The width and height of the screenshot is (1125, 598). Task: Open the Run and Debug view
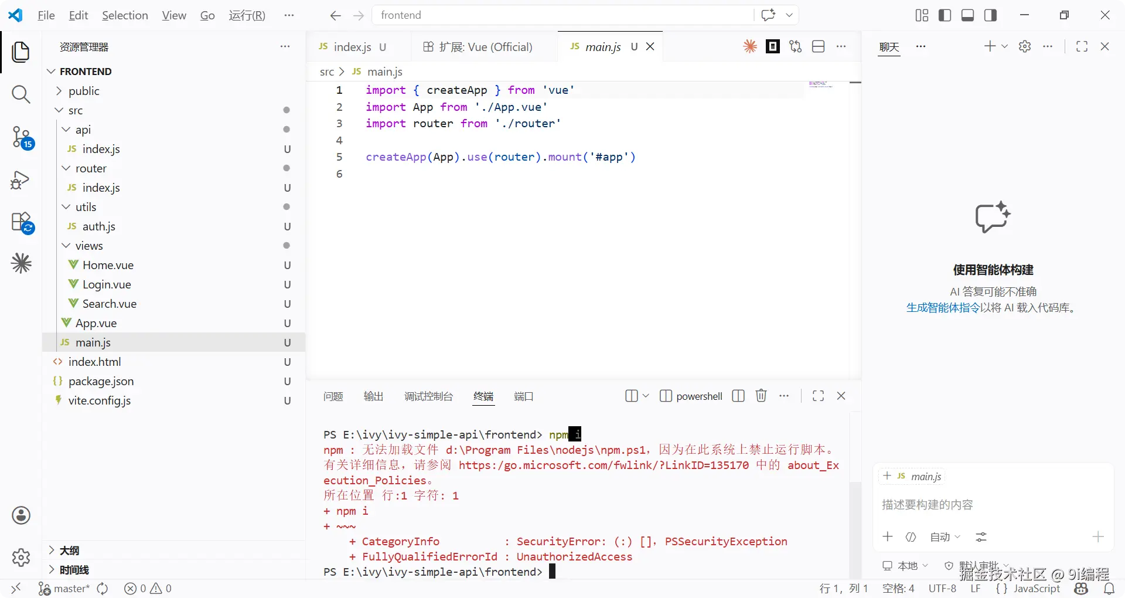pos(20,179)
